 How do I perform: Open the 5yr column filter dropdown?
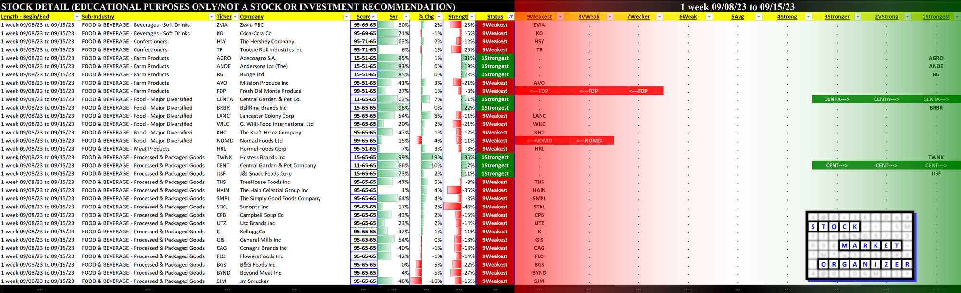[406, 17]
